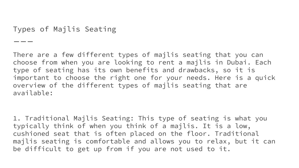The width and height of the screenshot is (299, 168).
Task: Click the word 'important' in first paragraph
Action: [31, 78]
